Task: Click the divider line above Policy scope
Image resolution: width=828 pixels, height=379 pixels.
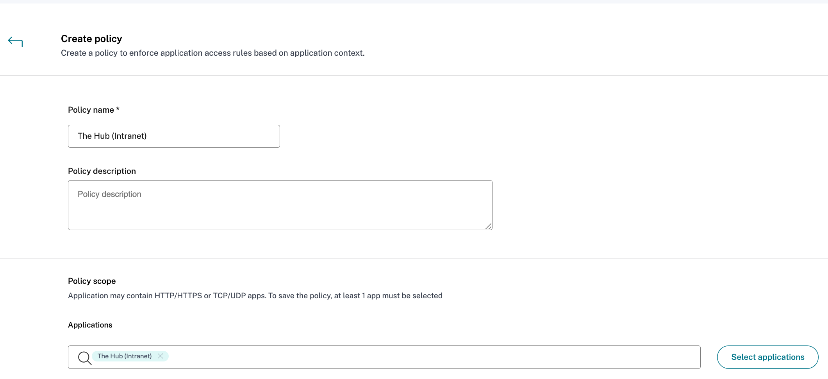Action: pyautogui.click(x=414, y=258)
